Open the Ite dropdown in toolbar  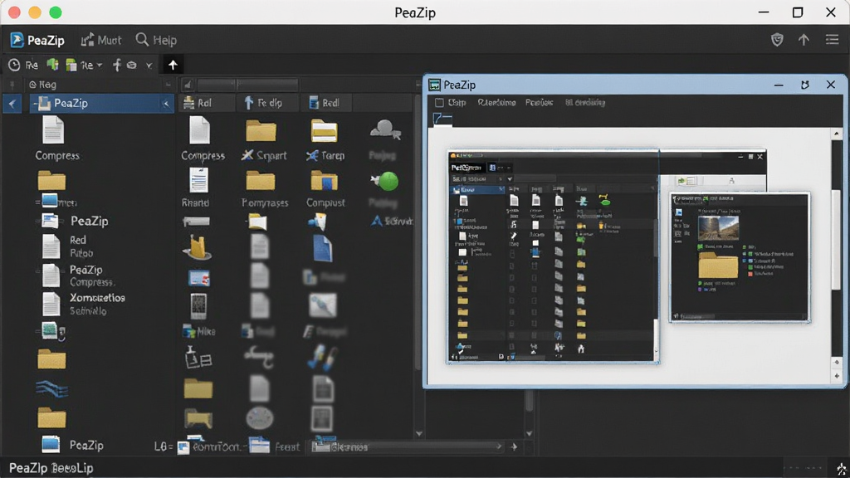(84, 65)
